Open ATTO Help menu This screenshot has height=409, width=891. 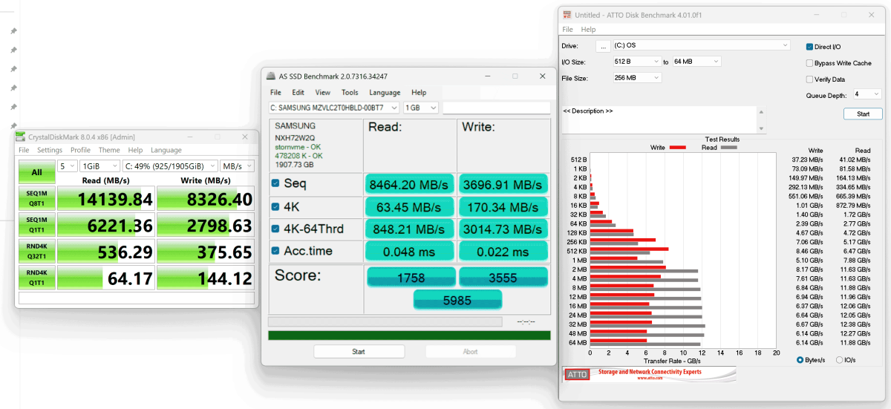[588, 30]
